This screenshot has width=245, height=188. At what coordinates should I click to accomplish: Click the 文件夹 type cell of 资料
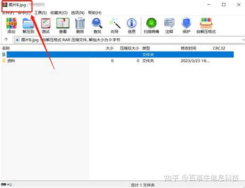148,61
